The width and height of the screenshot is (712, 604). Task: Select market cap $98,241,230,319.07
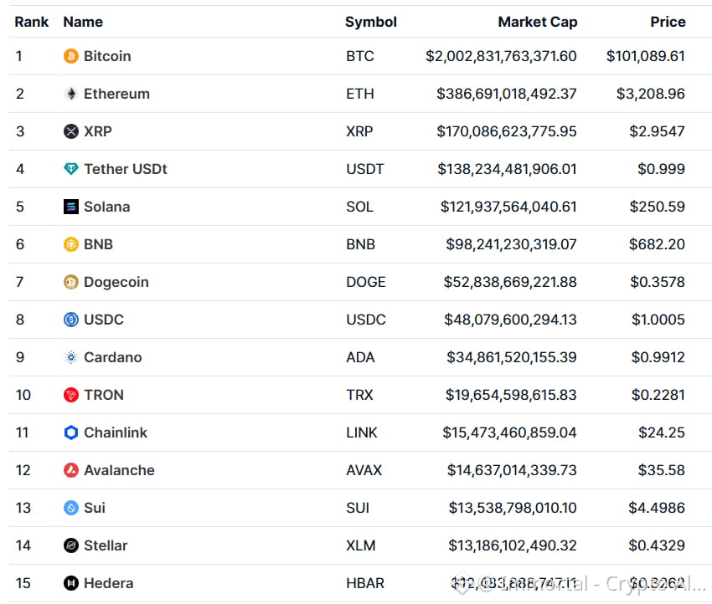click(x=511, y=244)
